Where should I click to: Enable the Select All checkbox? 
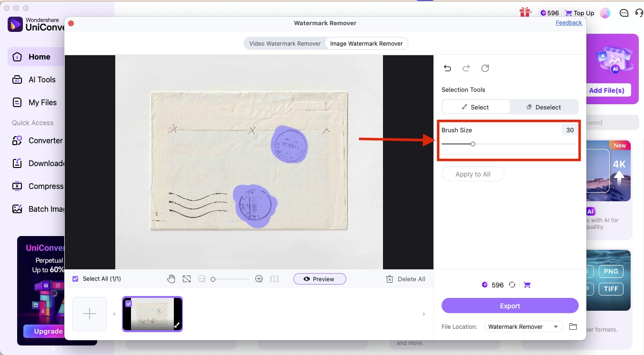click(x=75, y=278)
